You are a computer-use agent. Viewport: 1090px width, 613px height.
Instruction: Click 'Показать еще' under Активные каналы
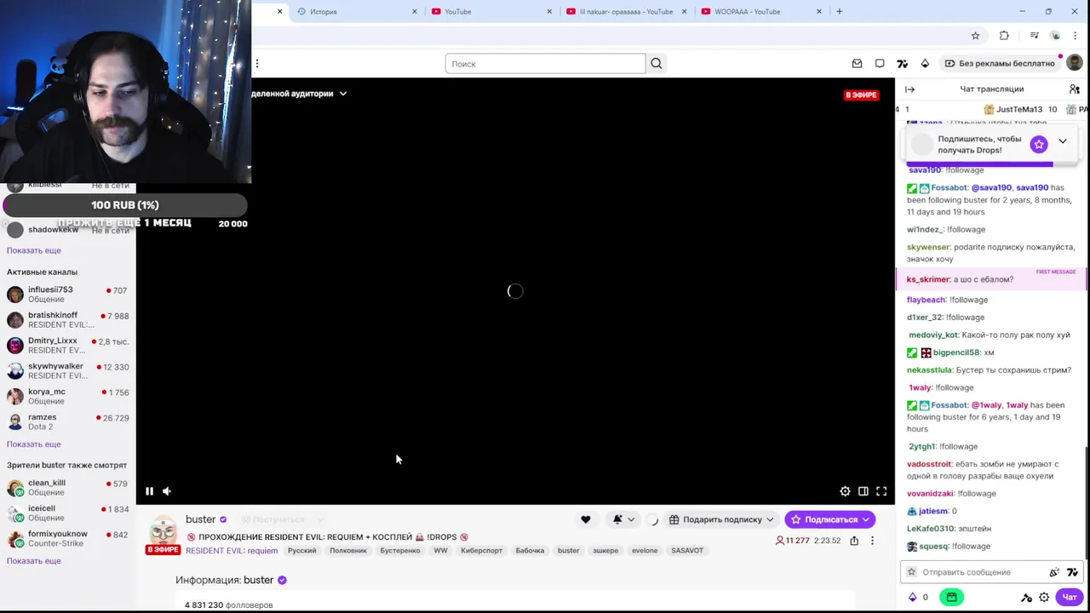coord(34,444)
